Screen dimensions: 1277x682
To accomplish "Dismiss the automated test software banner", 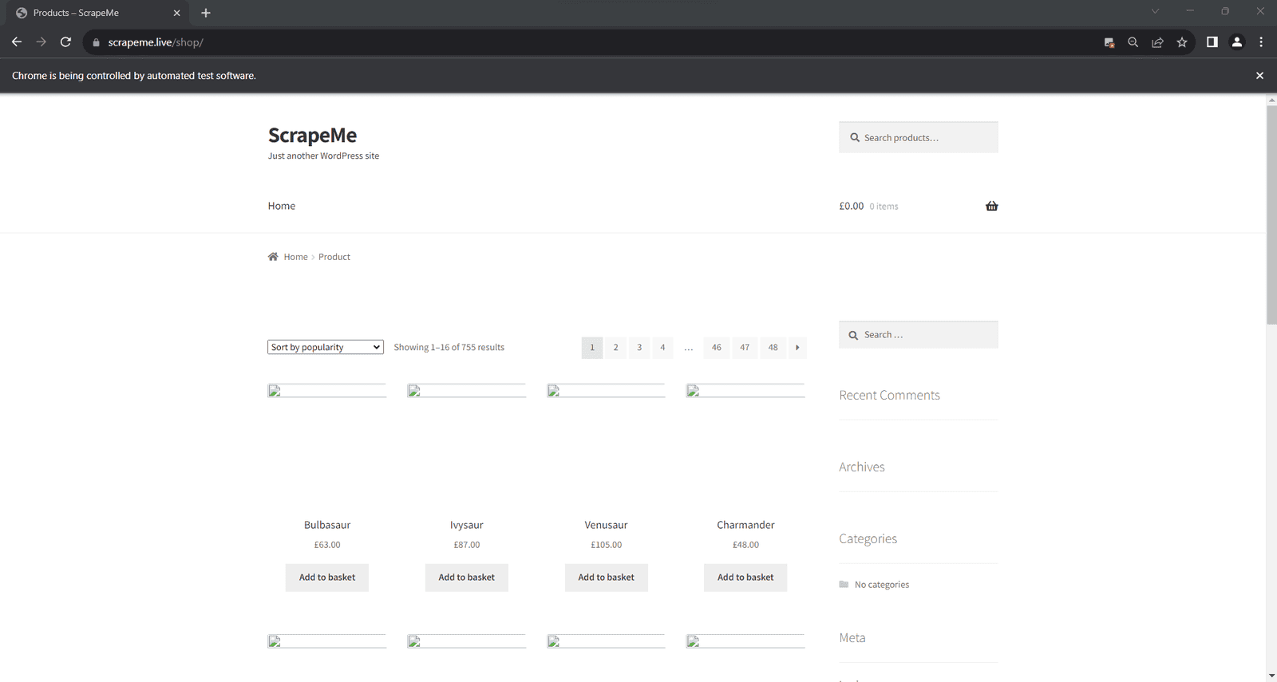I will pyautogui.click(x=1259, y=76).
